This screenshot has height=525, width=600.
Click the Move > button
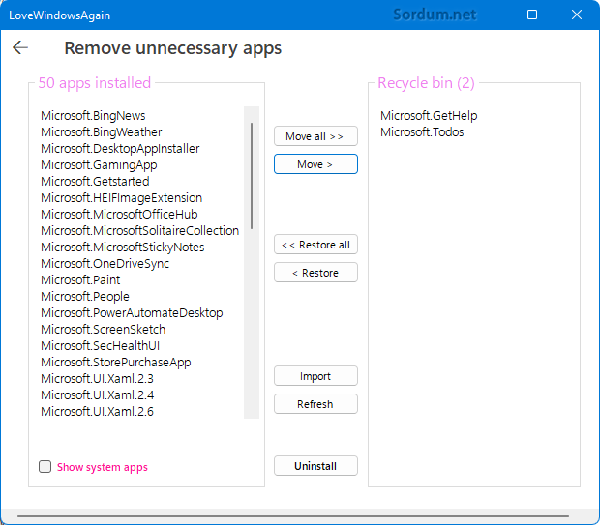pos(315,164)
